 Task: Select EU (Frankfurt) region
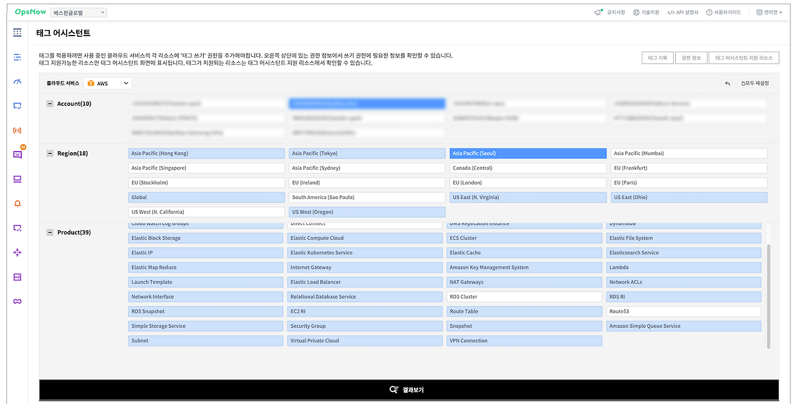tap(689, 168)
